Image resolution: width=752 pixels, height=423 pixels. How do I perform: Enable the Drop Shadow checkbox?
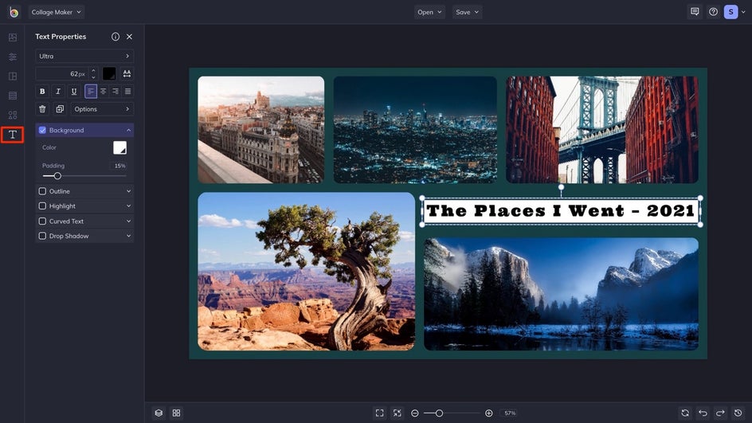[42, 236]
